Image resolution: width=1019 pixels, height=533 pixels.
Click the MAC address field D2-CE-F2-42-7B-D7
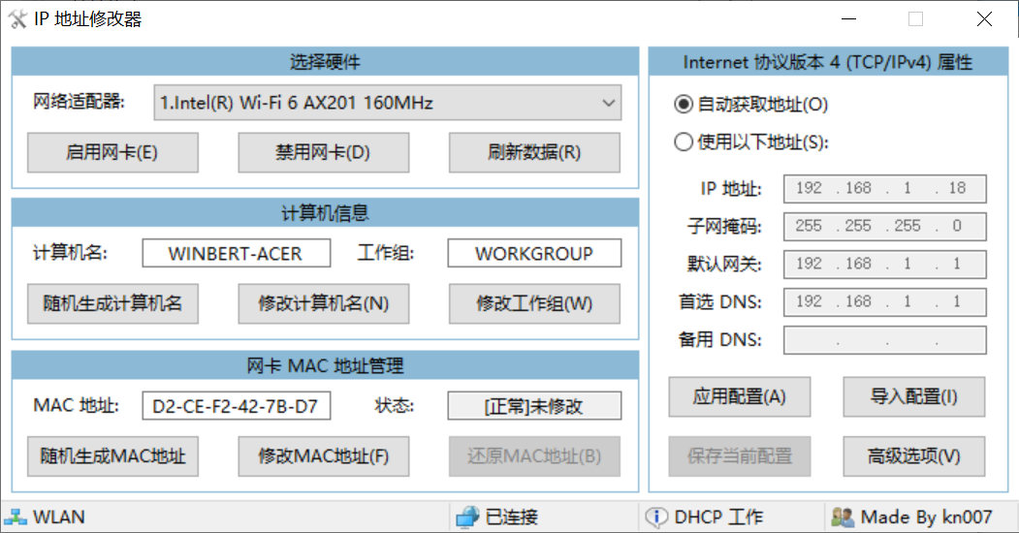236,406
